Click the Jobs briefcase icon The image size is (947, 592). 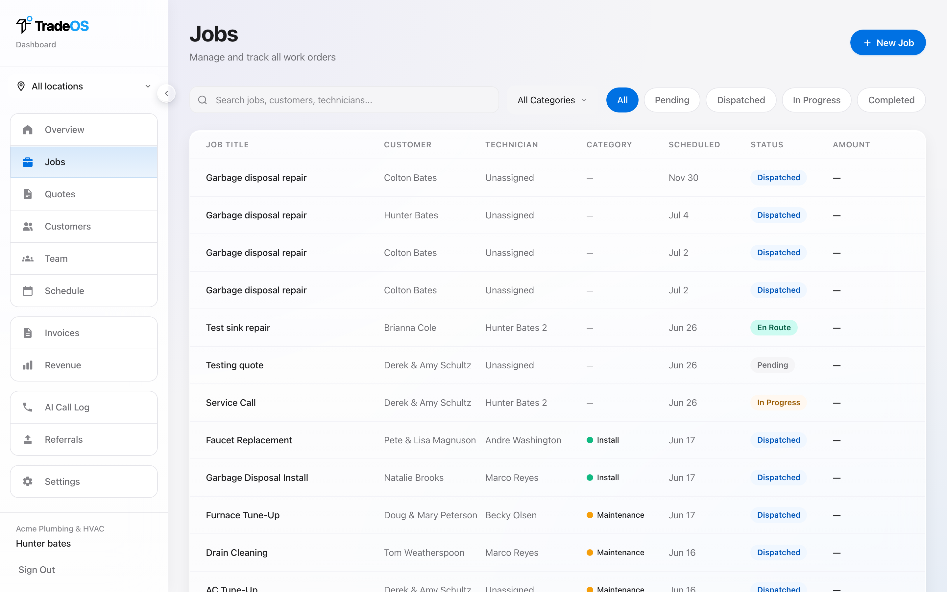(27, 162)
